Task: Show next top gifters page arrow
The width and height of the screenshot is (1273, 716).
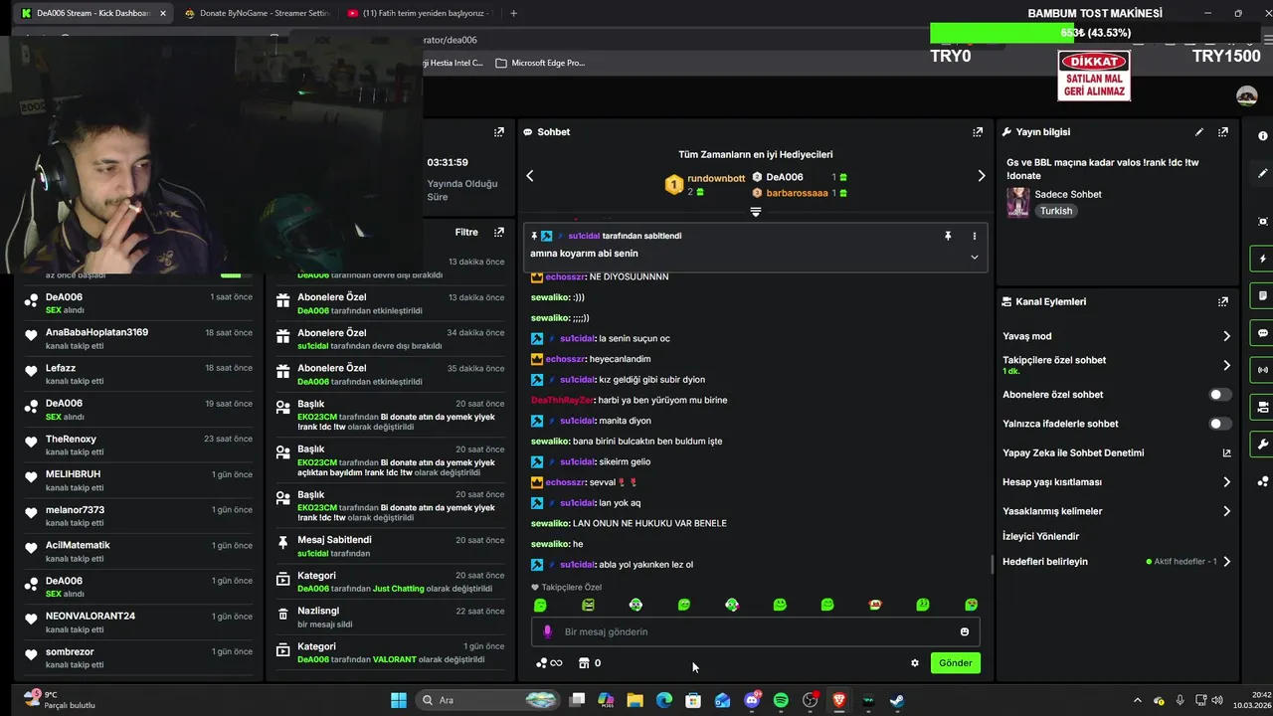Action: point(981,176)
